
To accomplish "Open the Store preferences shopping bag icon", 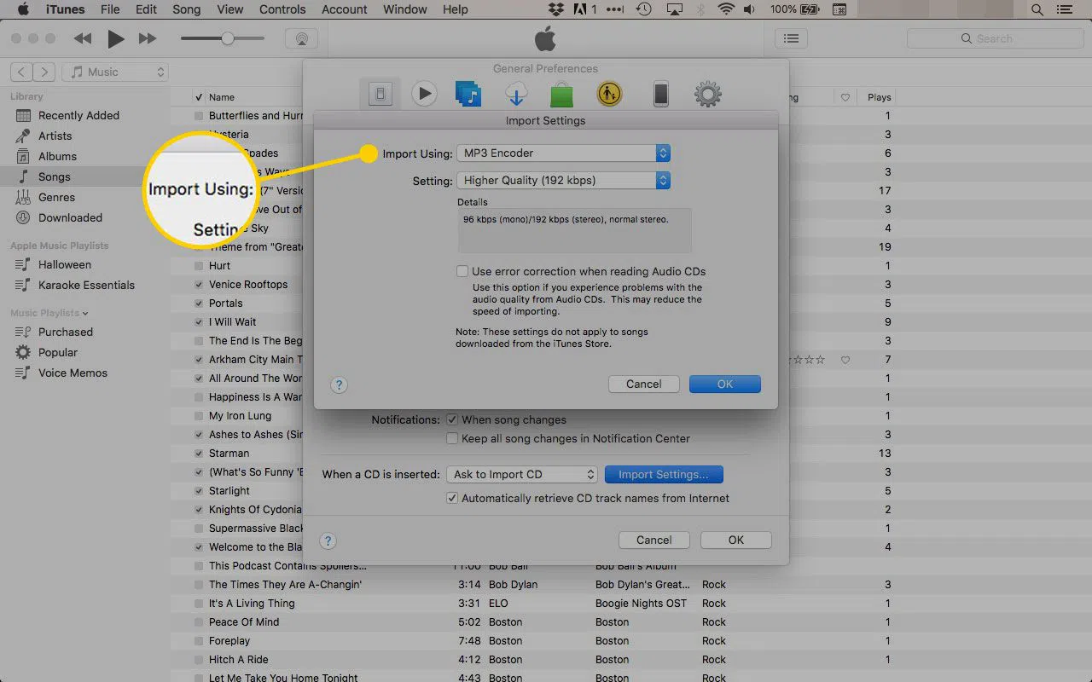I will 561,94.
